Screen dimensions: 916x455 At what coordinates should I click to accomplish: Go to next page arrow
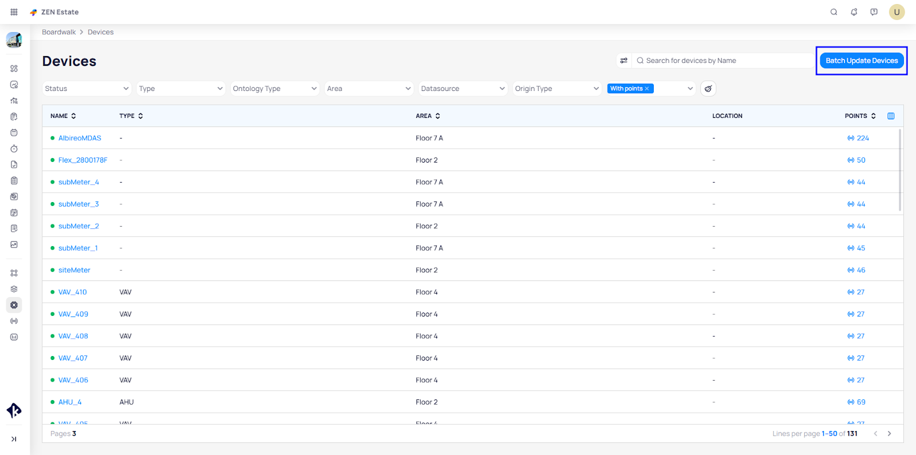(x=889, y=434)
